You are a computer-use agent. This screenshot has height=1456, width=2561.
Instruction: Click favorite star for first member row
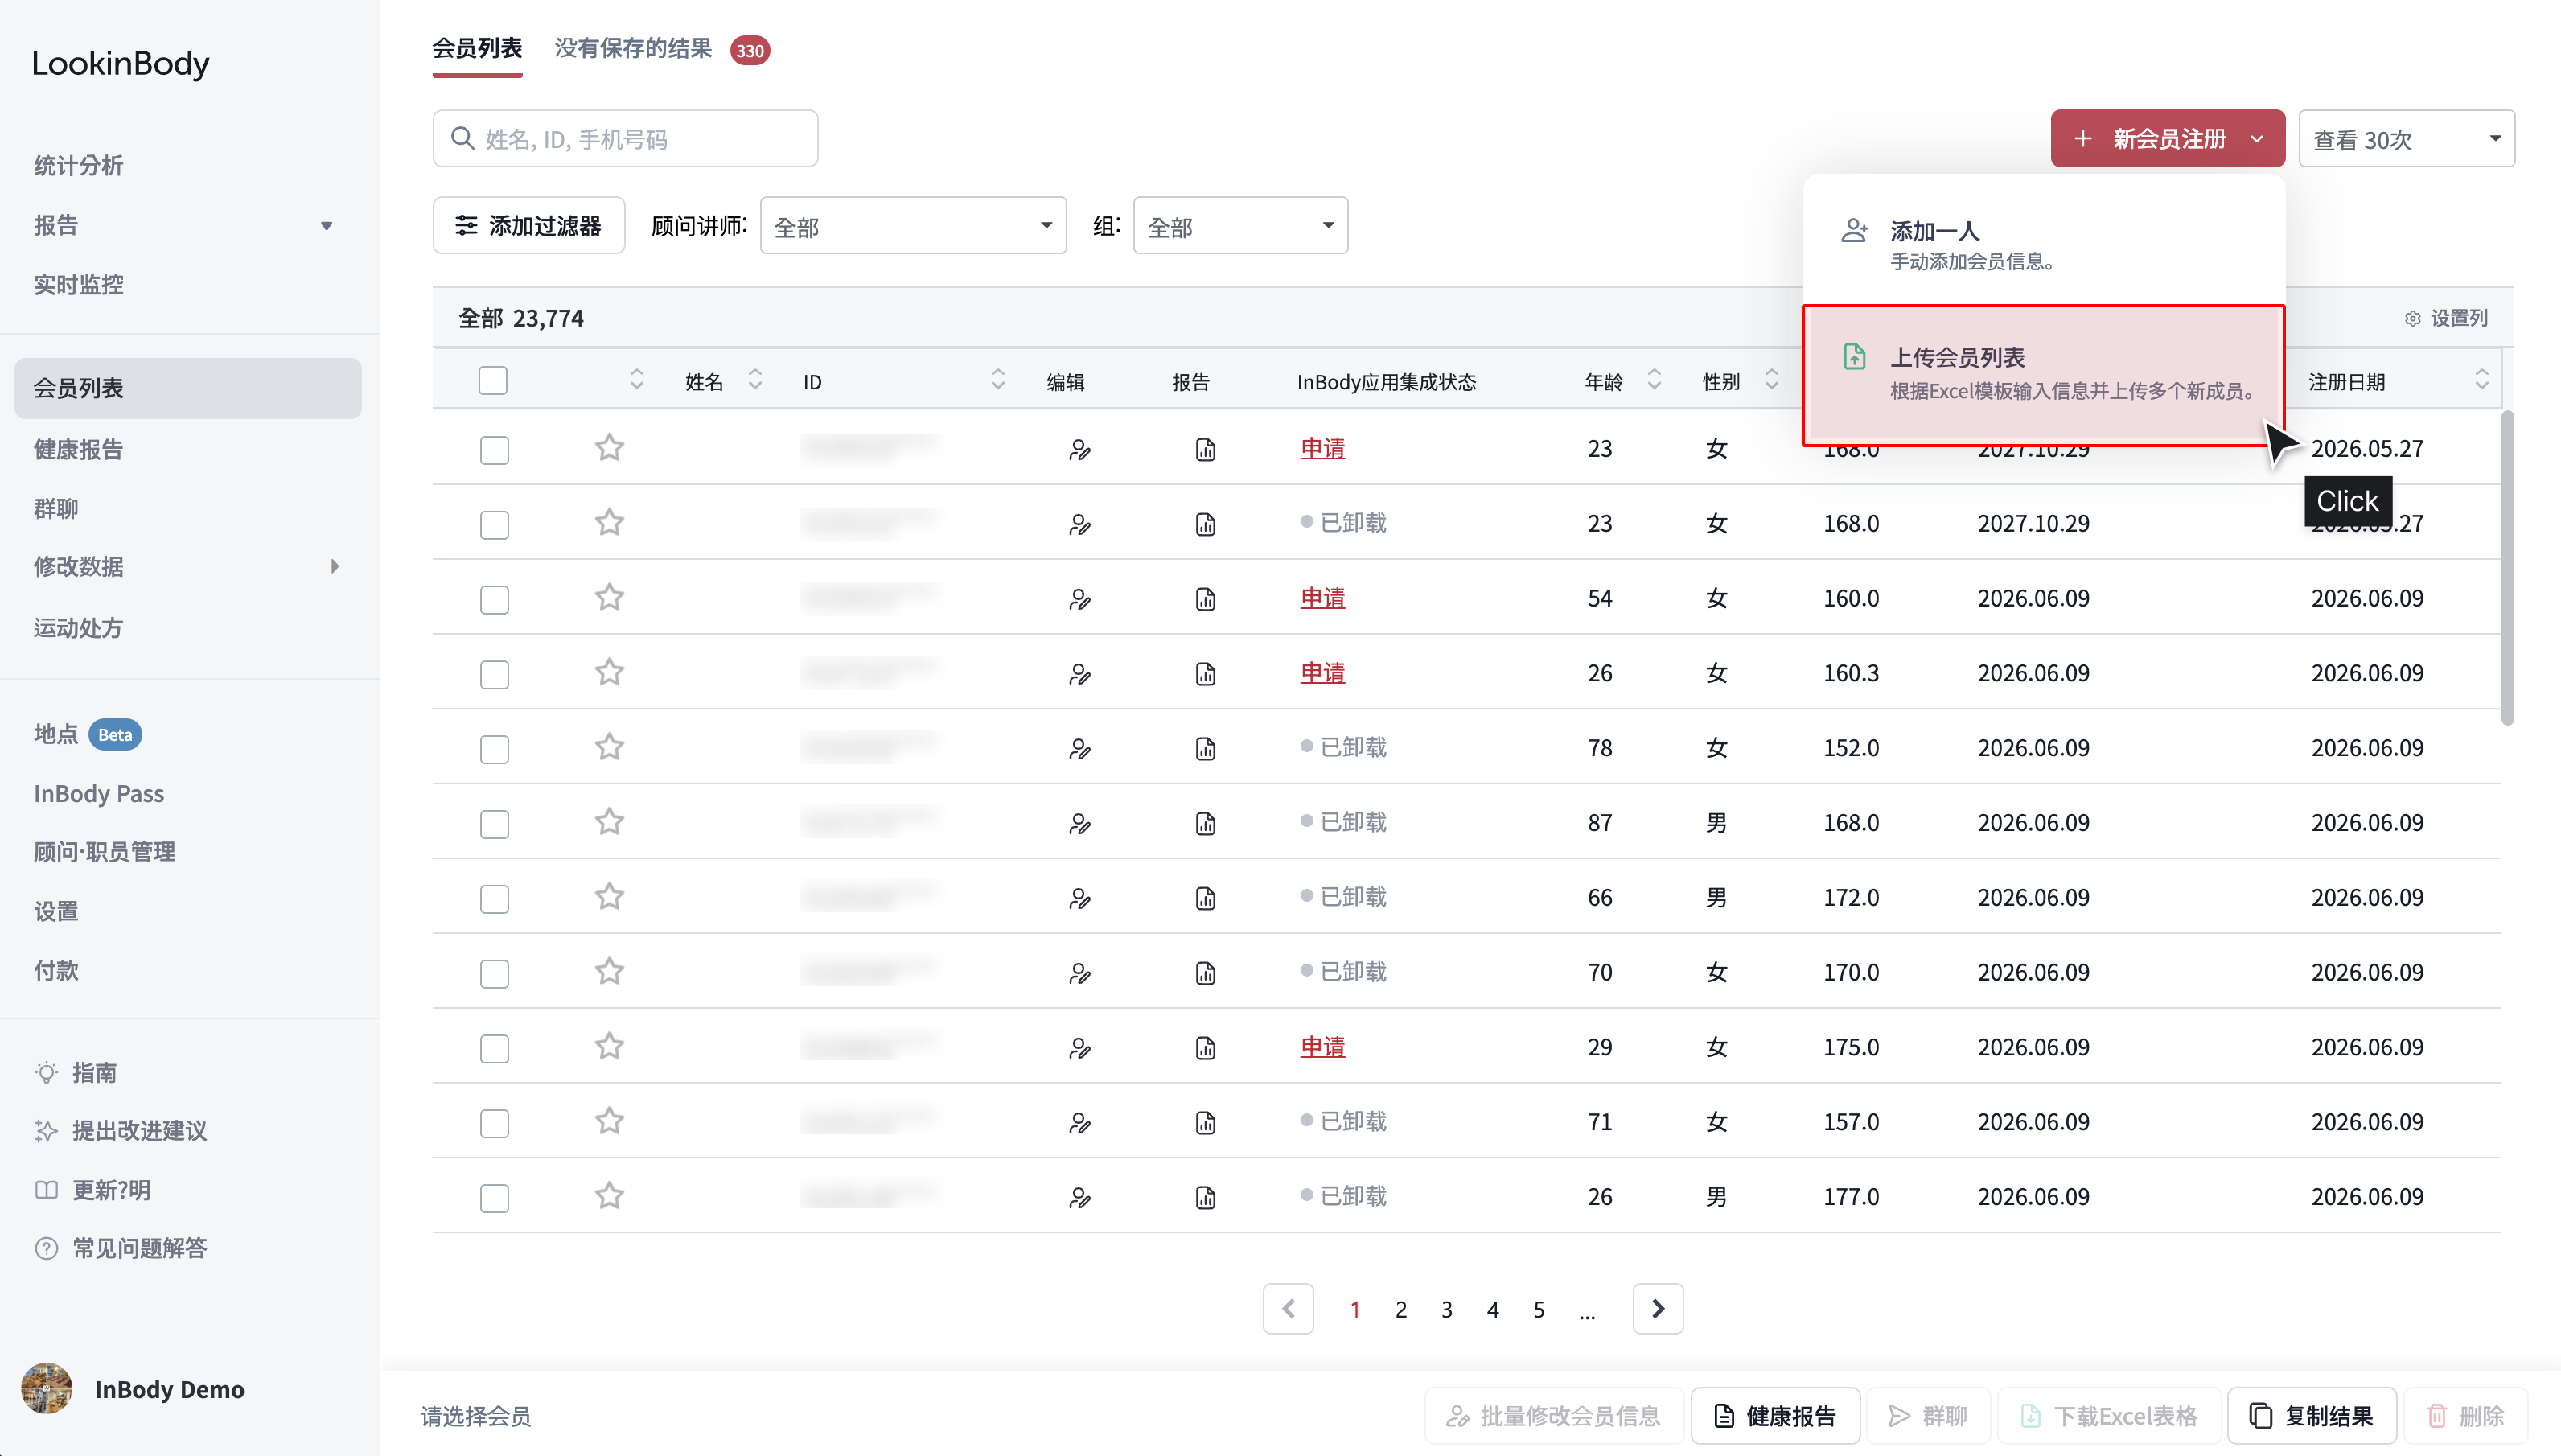tap(609, 447)
